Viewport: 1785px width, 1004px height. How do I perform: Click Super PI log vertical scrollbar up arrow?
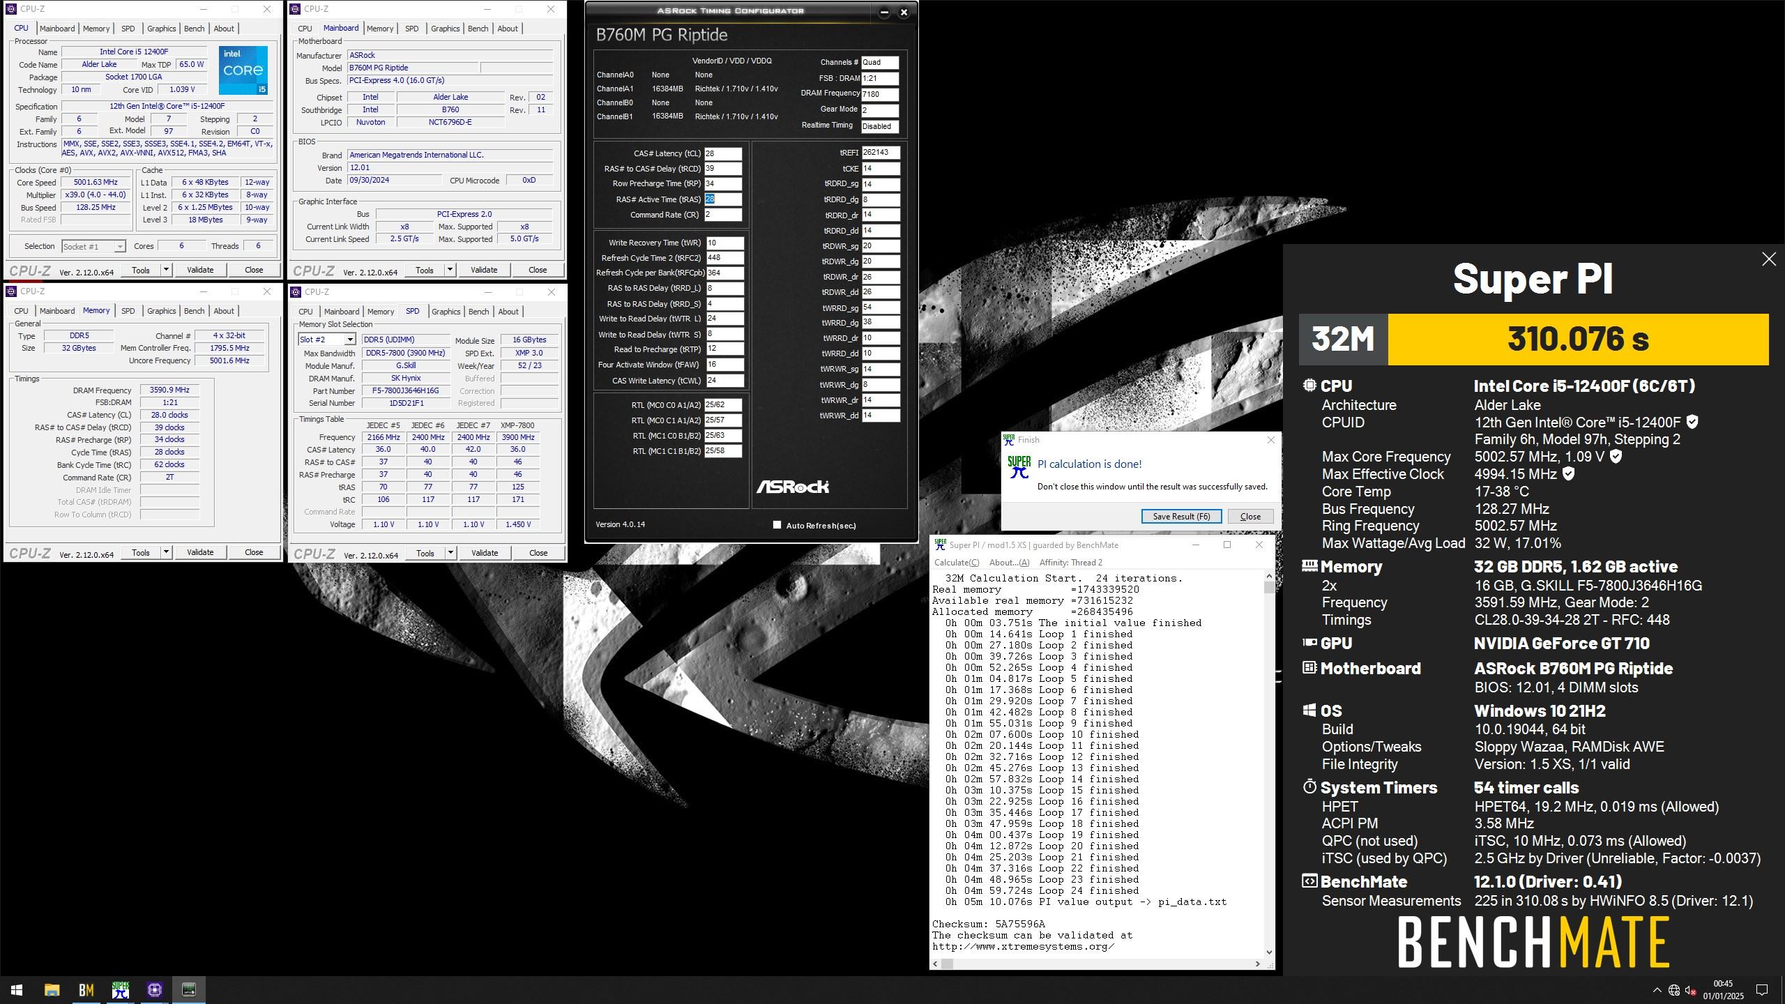(x=1268, y=576)
